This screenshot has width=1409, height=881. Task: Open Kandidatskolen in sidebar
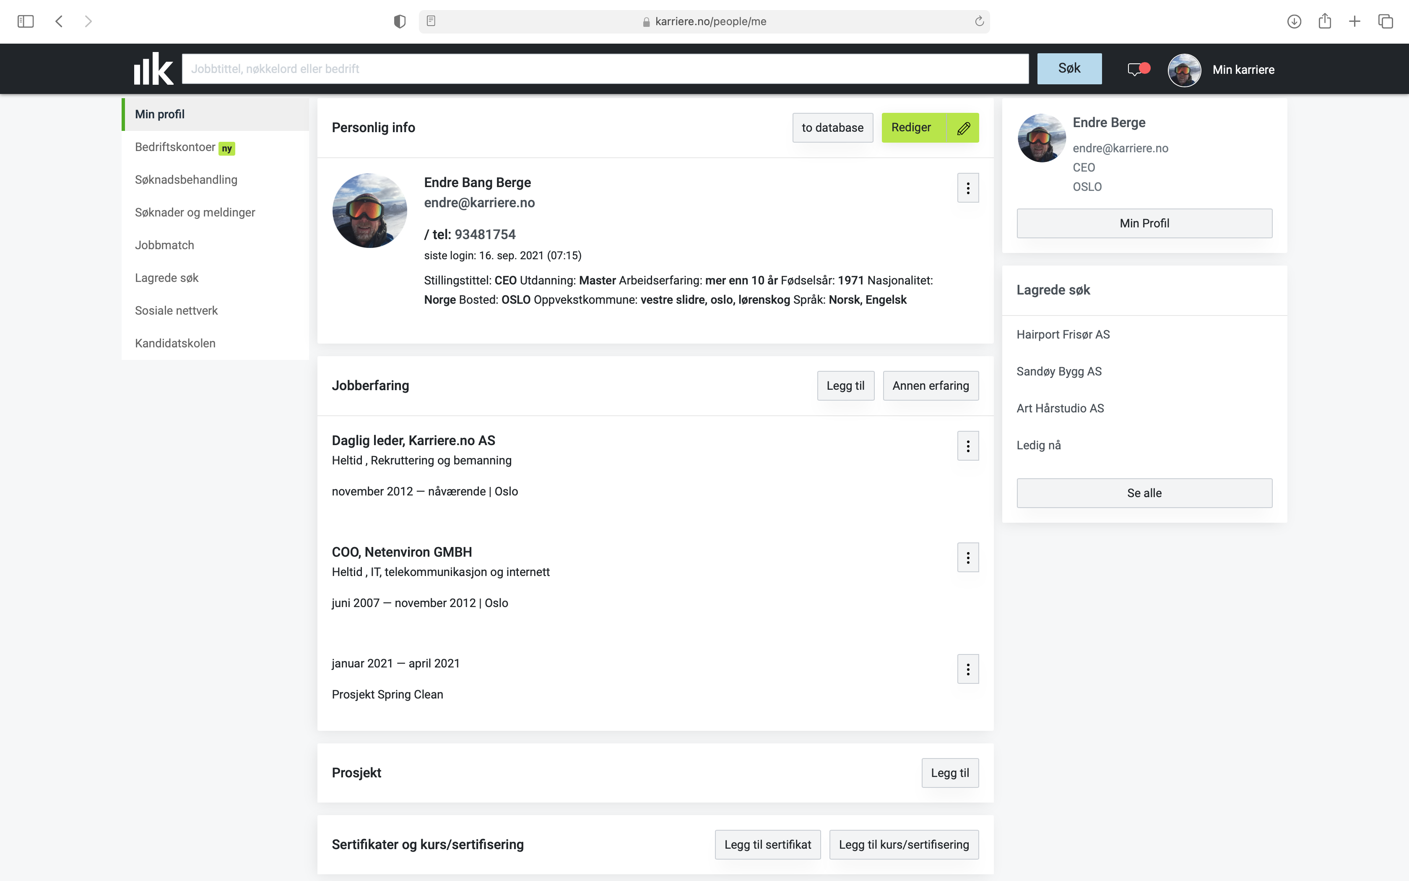pyautogui.click(x=216, y=343)
